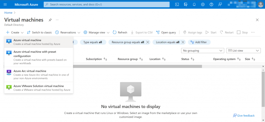
Task: Click the Microsoft Azure logo text
Action: pos(26,5)
